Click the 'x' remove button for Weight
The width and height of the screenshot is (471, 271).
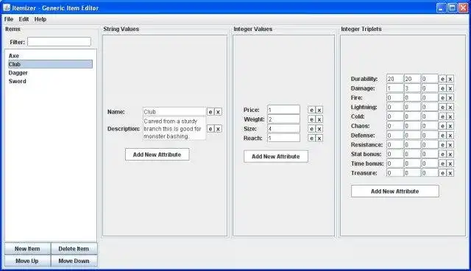point(319,119)
